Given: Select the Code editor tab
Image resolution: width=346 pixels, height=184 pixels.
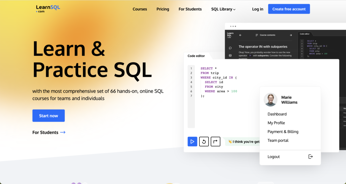Looking at the screenshot, I should click(x=196, y=56).
